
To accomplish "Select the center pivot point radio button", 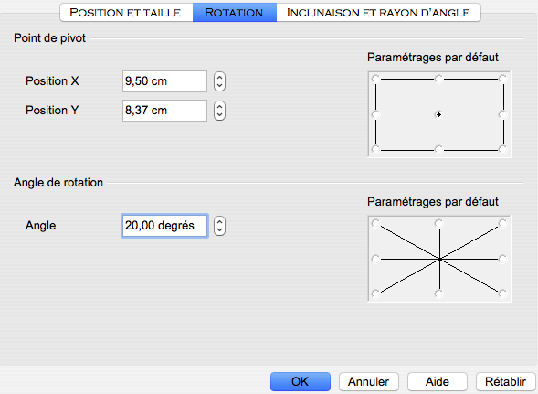I will [x=438, y=114].
